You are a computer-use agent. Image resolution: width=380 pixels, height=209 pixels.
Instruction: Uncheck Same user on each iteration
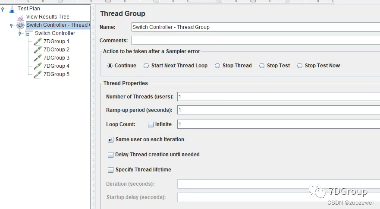(x=110, y=139)
